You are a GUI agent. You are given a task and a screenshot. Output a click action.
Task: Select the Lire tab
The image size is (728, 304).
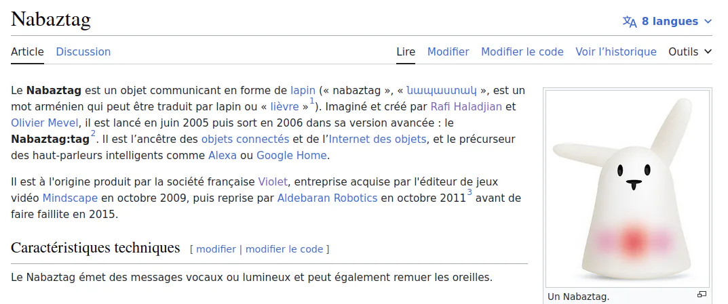coord(406,52)
